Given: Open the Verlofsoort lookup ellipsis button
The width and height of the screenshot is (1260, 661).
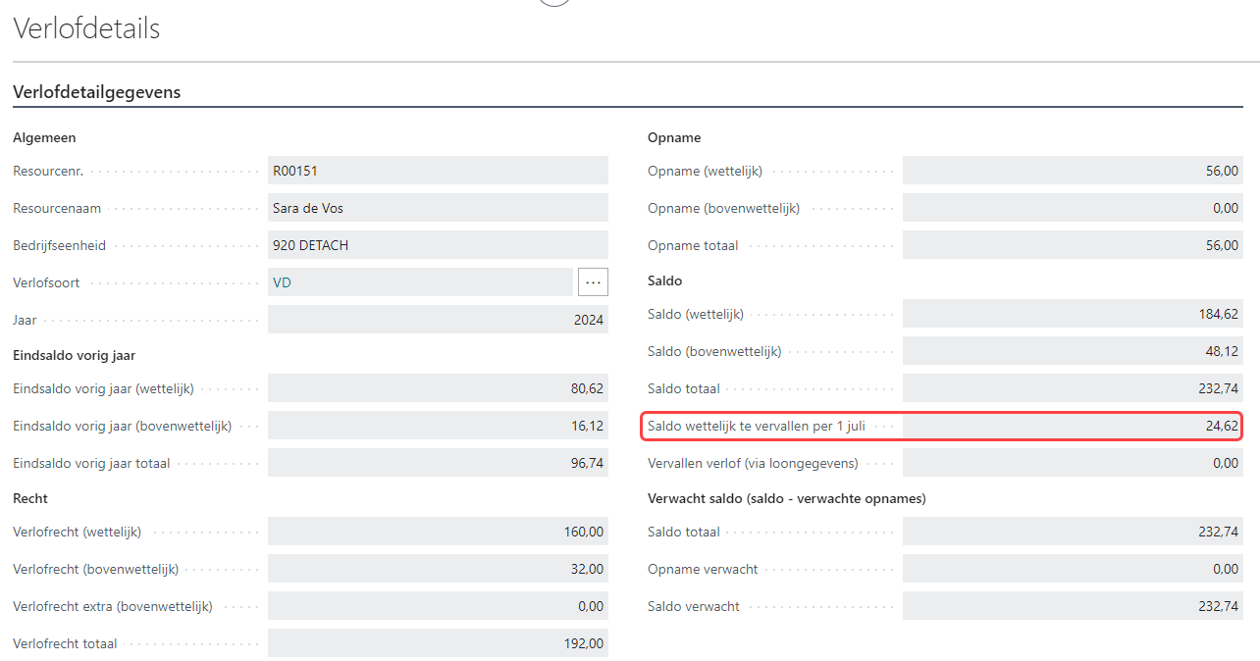Looking at the screenshot, I should click(x=593, y=282).
